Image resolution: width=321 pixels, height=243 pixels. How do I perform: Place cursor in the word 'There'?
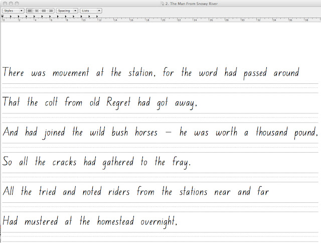13,72
